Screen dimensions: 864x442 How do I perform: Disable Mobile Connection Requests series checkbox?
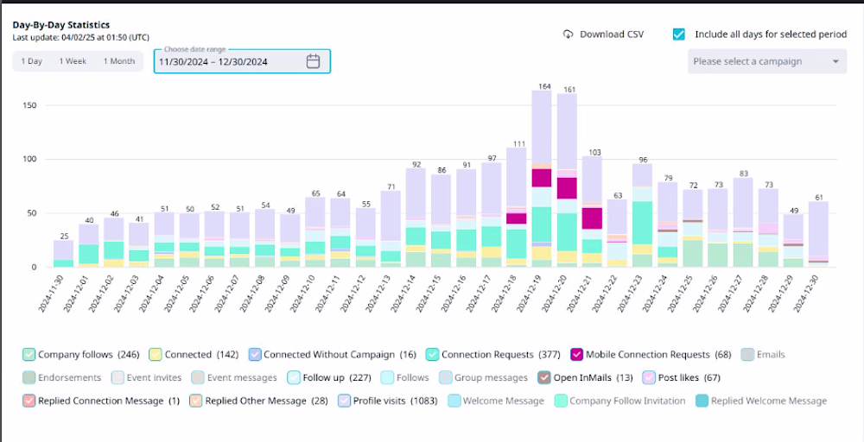point(577,355)
